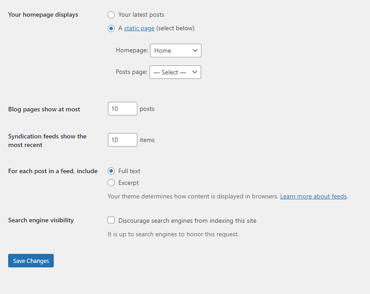Enable the discourage search engines checkbox
The width and height of the screenshot is (370, 294).
click(111, 220)
